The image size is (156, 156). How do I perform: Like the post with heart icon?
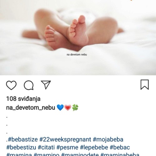11,85
